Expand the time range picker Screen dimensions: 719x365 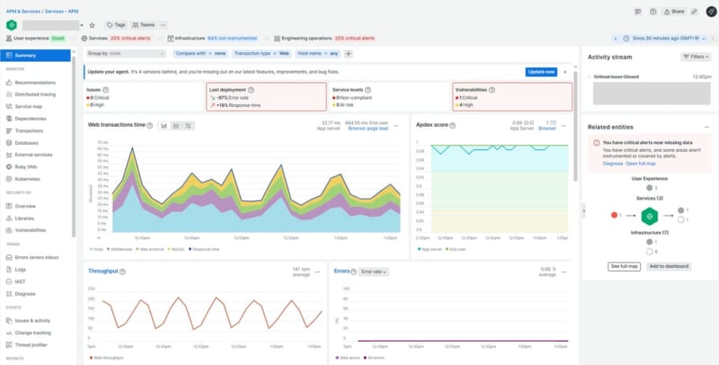point(663,39)
